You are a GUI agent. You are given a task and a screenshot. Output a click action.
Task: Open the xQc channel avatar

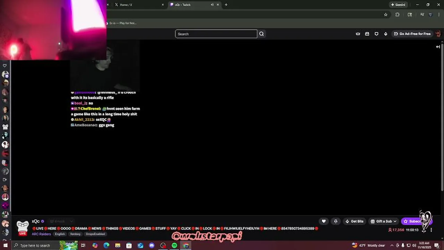pos(23,227)
